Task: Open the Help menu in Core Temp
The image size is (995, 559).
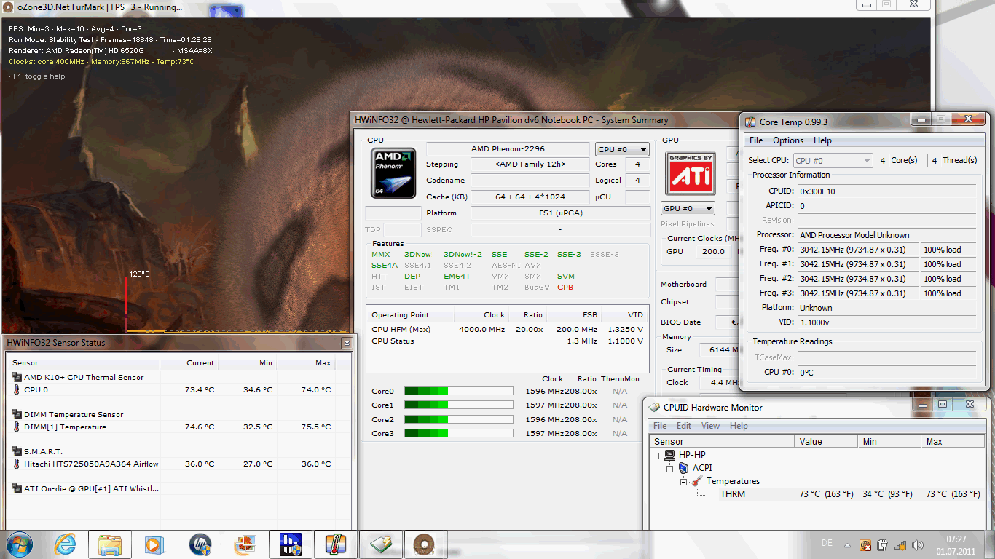Action: pos(822,140)
